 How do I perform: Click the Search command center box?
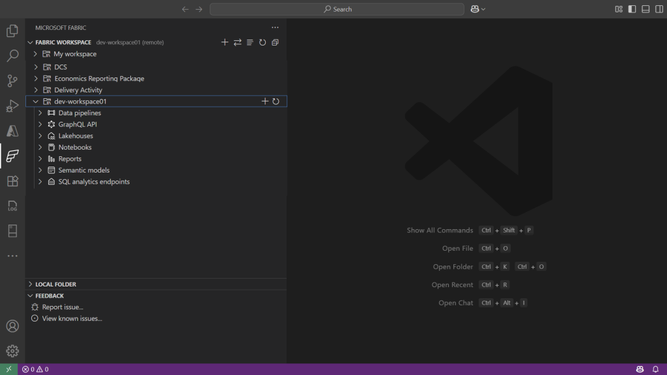(337, 9)
